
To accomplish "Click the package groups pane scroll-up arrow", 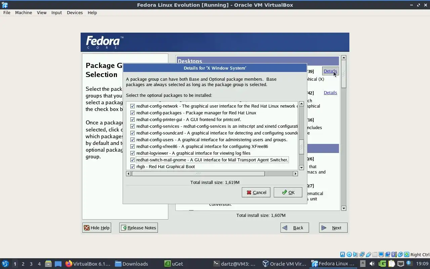I will tap(344, 58).
